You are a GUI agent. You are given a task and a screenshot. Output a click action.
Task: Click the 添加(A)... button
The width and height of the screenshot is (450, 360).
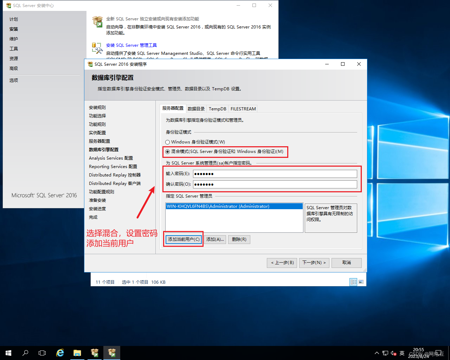[215, 239]
